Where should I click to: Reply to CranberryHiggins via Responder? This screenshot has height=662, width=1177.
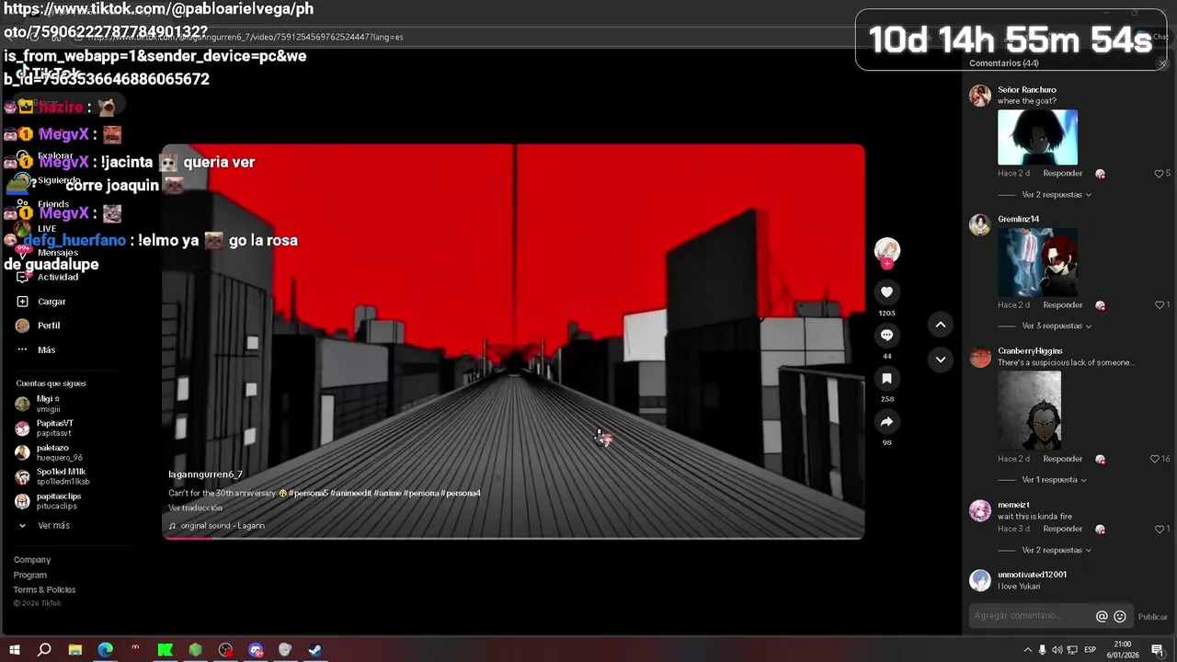pos(1062,459)
